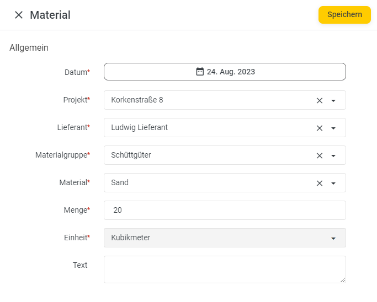The height and width of the screenshot is (302, 377).
Task: Expand the Lieferant dropdown arrow
Action: [x=333, y=128]
